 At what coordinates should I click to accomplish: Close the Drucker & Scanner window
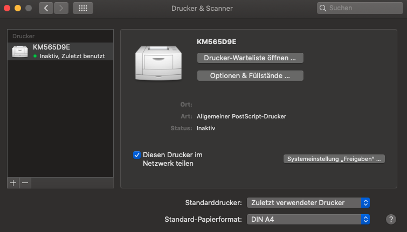[7, 8]
